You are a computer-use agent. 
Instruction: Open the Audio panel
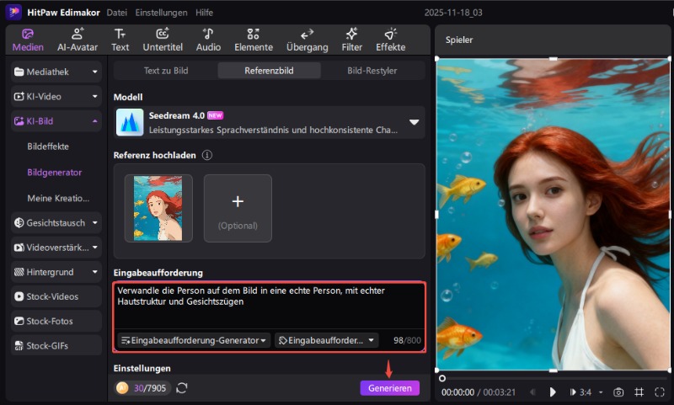(x=208, y=40)
